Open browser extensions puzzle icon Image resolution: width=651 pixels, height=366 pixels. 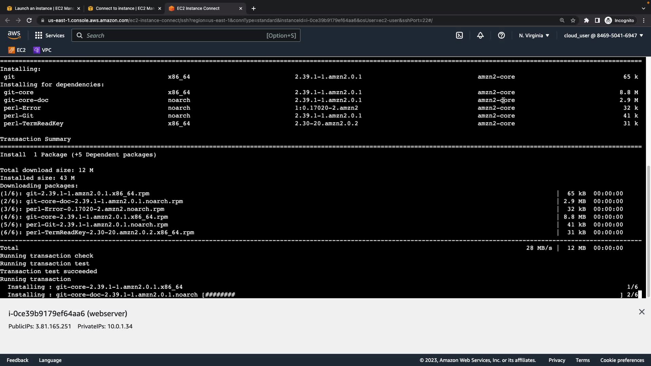click(586, 20)
